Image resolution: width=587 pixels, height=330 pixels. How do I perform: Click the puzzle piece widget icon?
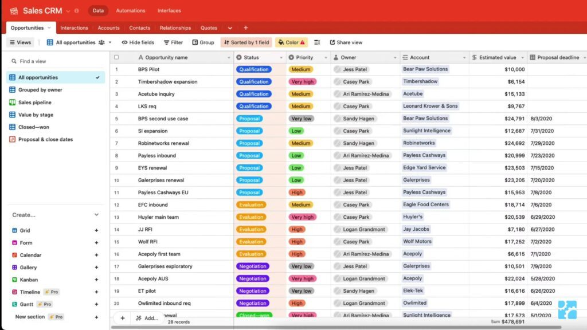(x=567, y=309)
